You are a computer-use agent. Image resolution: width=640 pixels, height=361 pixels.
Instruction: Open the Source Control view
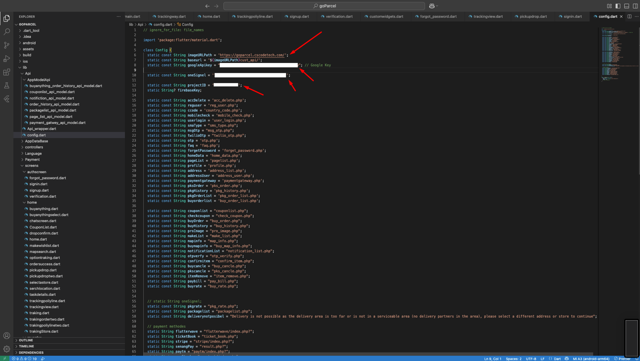click(x=7, y=45)
